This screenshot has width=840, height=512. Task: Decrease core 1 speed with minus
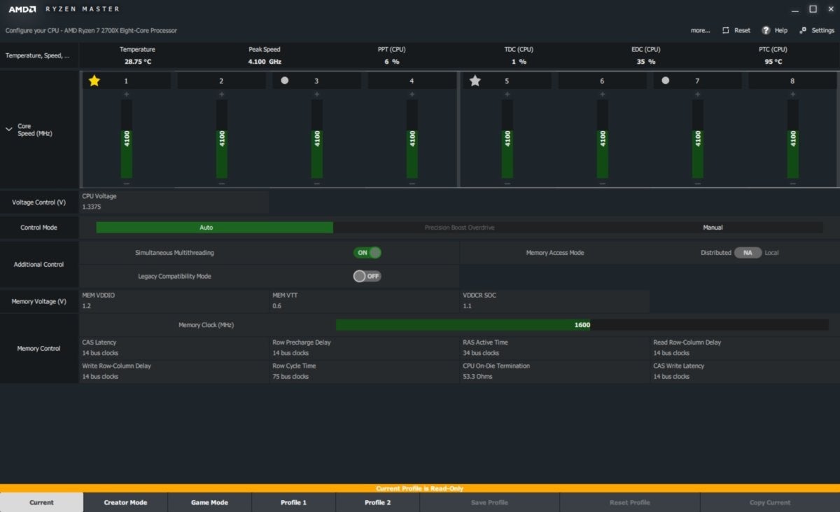coord(127,184)
